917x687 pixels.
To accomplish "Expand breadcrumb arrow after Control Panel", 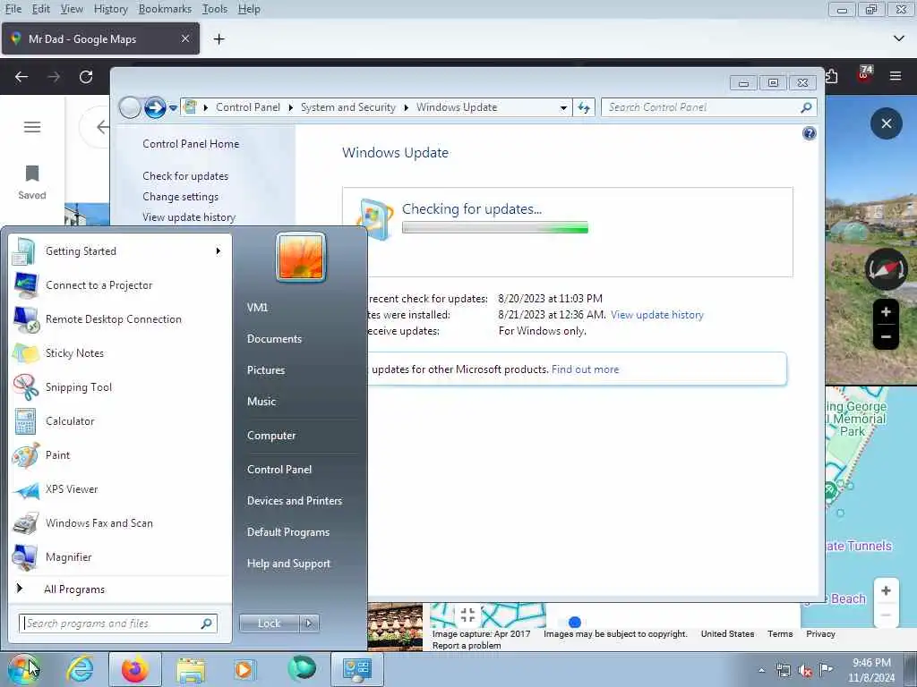I will 290,107.
